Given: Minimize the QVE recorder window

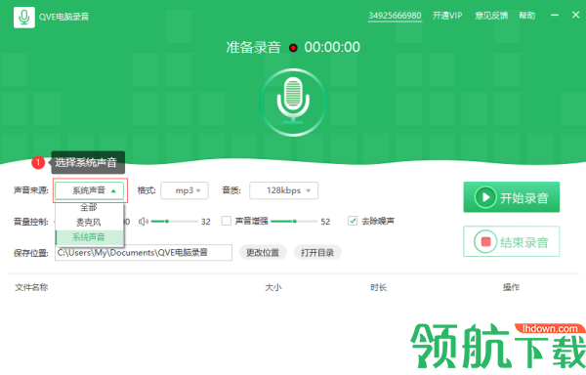Looking at the screenshot, I should [x=555, y=15].
